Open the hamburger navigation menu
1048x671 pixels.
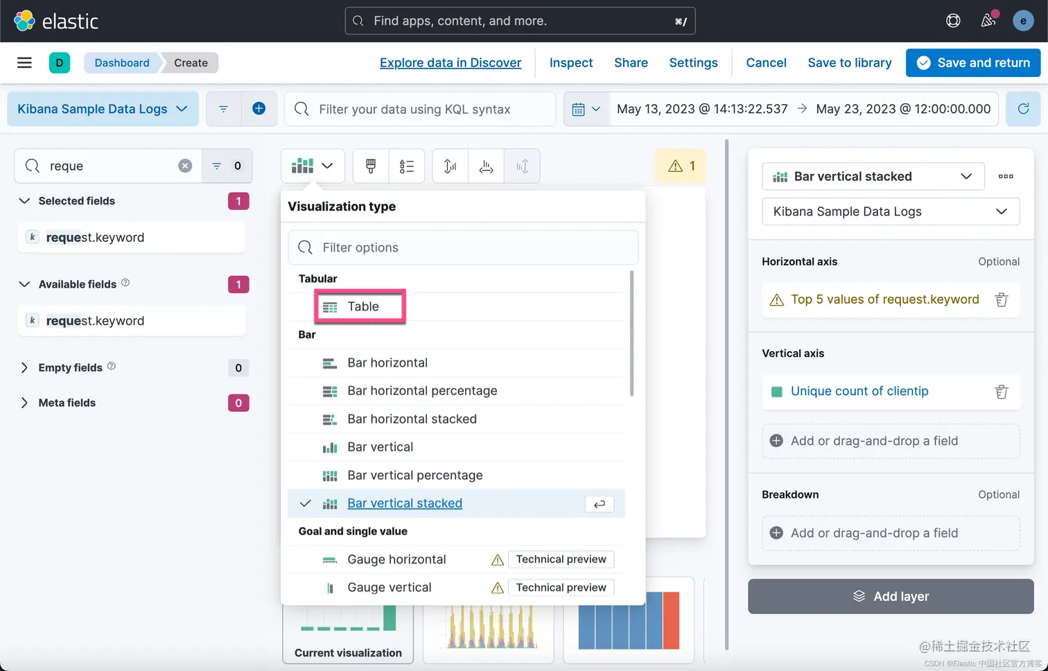[24, 62]
